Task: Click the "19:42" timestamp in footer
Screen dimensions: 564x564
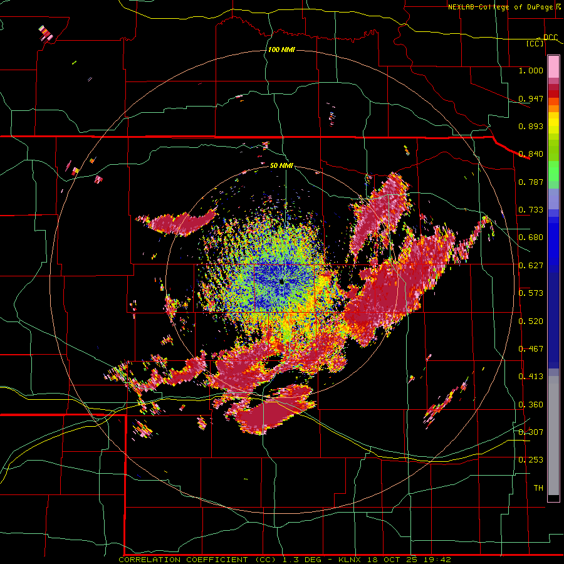Action: (x=437, y=560)
